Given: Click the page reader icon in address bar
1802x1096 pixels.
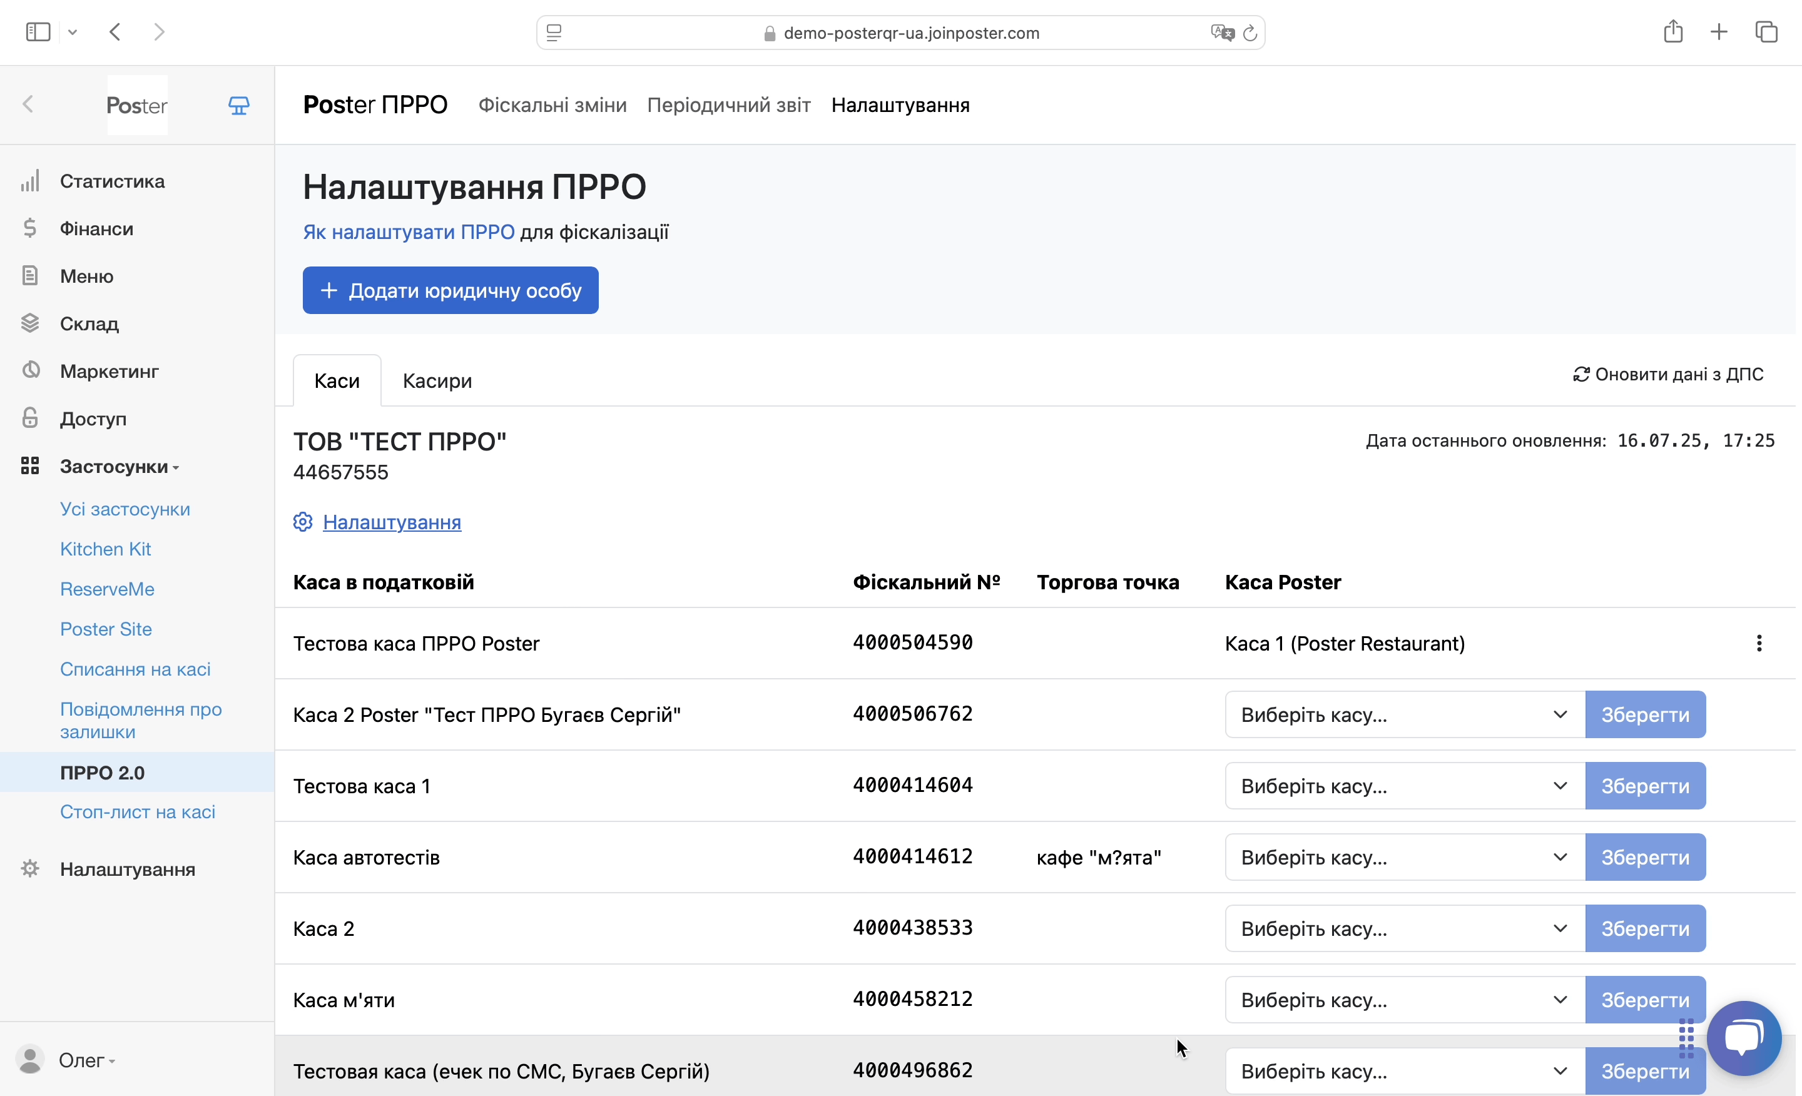Looking at the screenshot, I should click(x=554, y=33).
